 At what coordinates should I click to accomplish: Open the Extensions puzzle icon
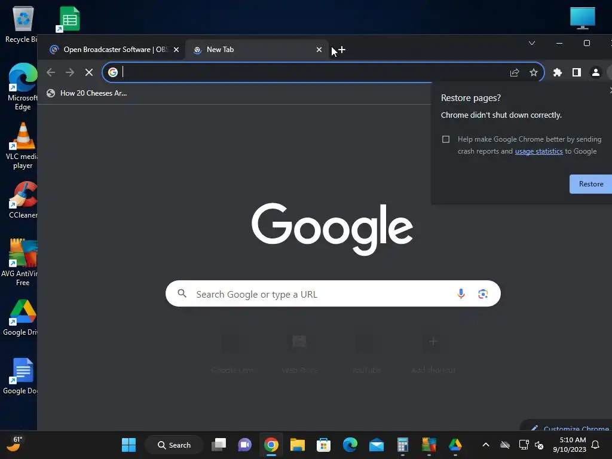(x=558, y=72)
